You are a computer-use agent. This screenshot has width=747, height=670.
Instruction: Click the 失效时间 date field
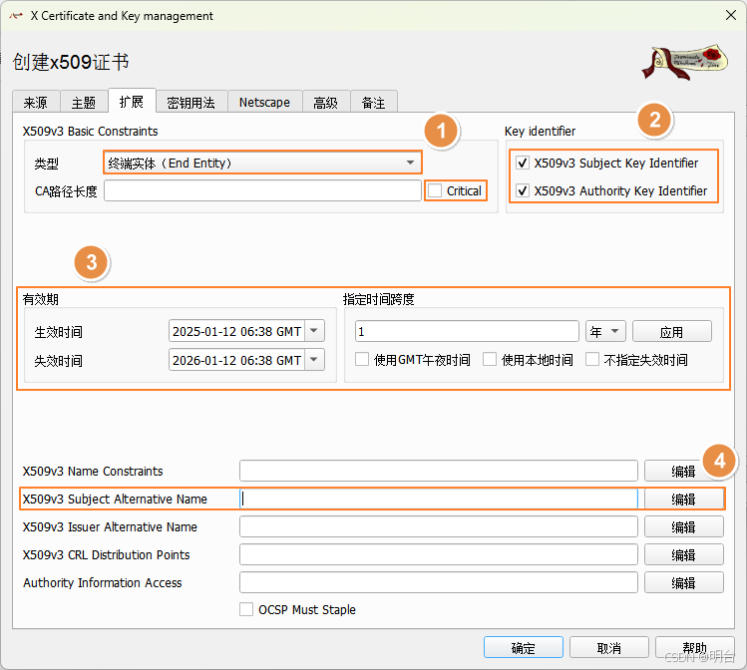[x=236, y=360]
